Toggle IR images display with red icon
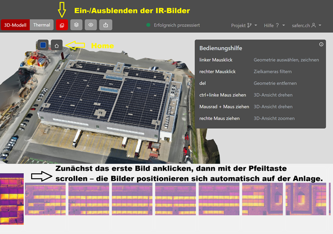 click(62, 25)
